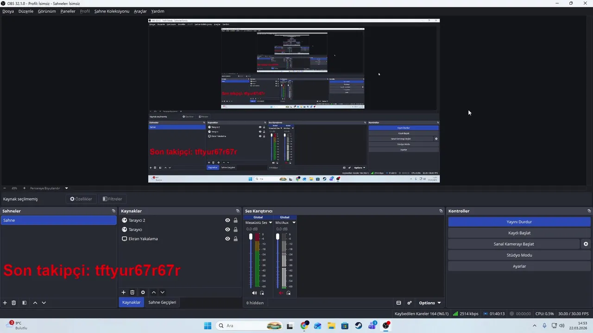Open scene filters icon in Sahneler panel
593x333 pixels.
(24, 302)
